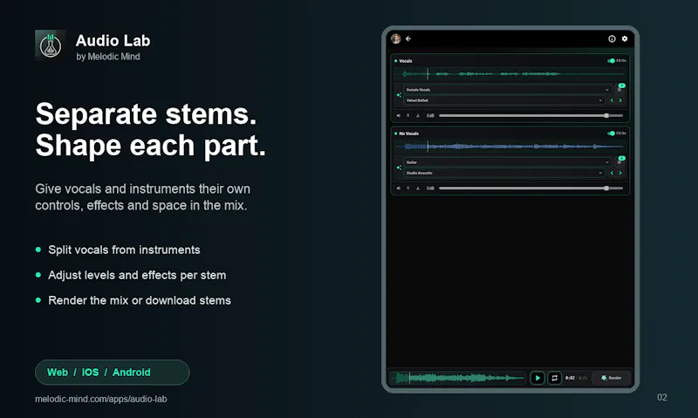Click the user avatar in app header
Screen dimensions: 698x418
pyautogui.click(x=396, y=38)
